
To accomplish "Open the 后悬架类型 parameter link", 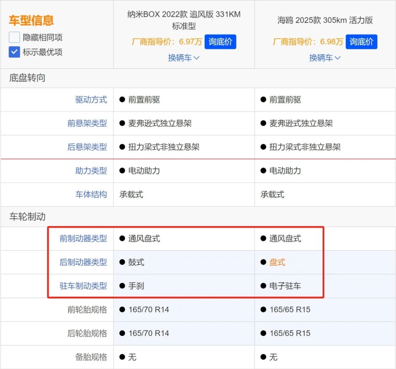I will click(87, 147).
